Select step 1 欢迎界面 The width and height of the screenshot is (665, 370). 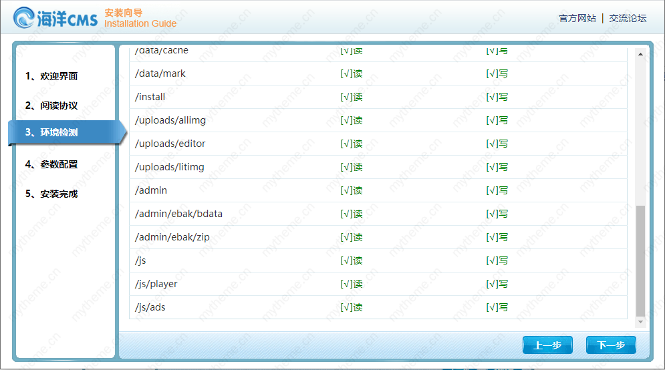point(51,76)
